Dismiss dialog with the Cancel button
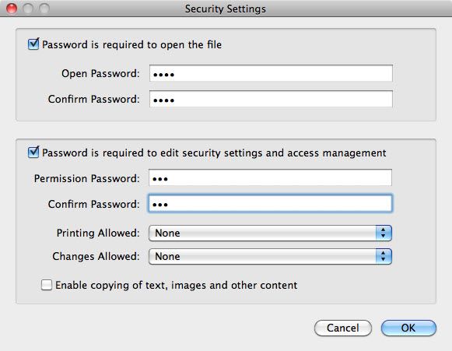Screen dimensions: 452x351 [x=343, y=328]
